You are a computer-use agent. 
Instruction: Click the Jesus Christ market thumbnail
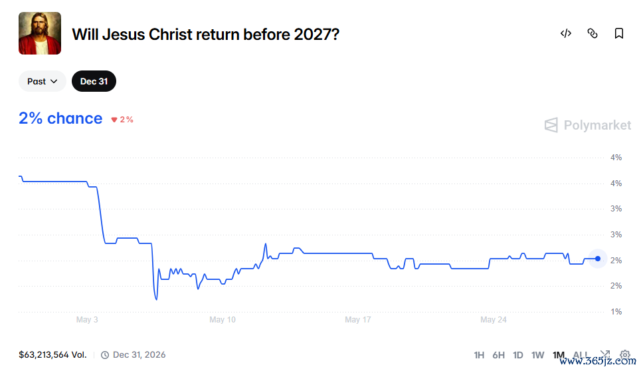[40, 33]
